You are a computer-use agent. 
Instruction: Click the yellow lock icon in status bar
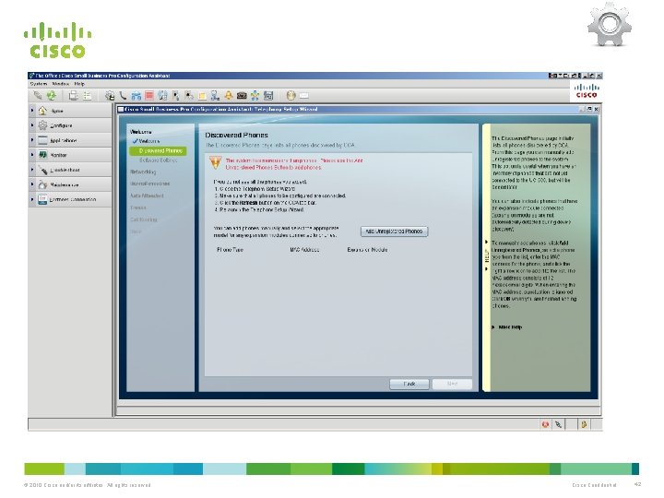[x=584, y=424]
